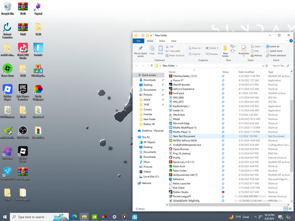
Task: Open the address bar history dropdown
Action: 263,66
